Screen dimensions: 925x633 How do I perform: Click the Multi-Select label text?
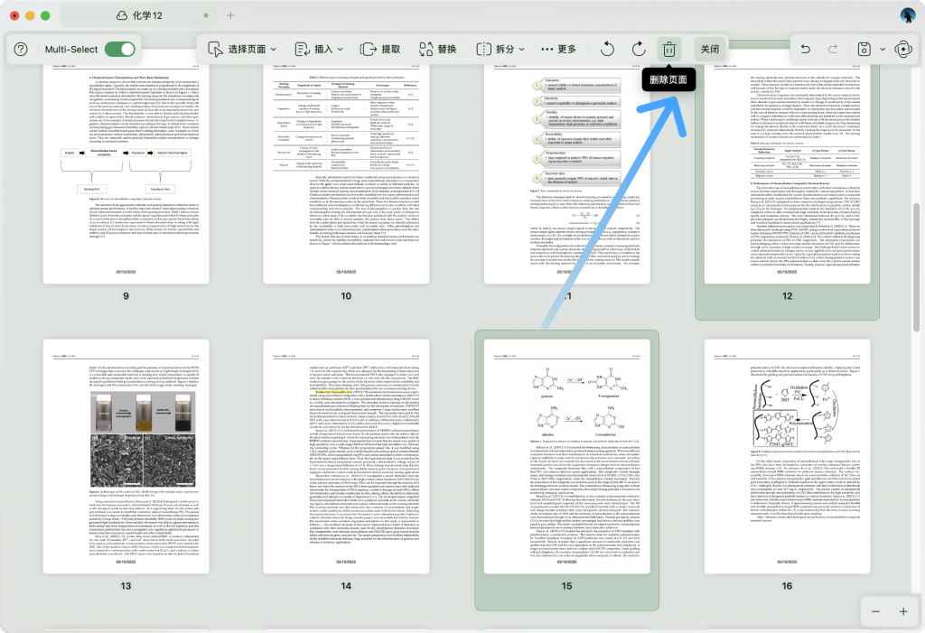coord(71,49)
